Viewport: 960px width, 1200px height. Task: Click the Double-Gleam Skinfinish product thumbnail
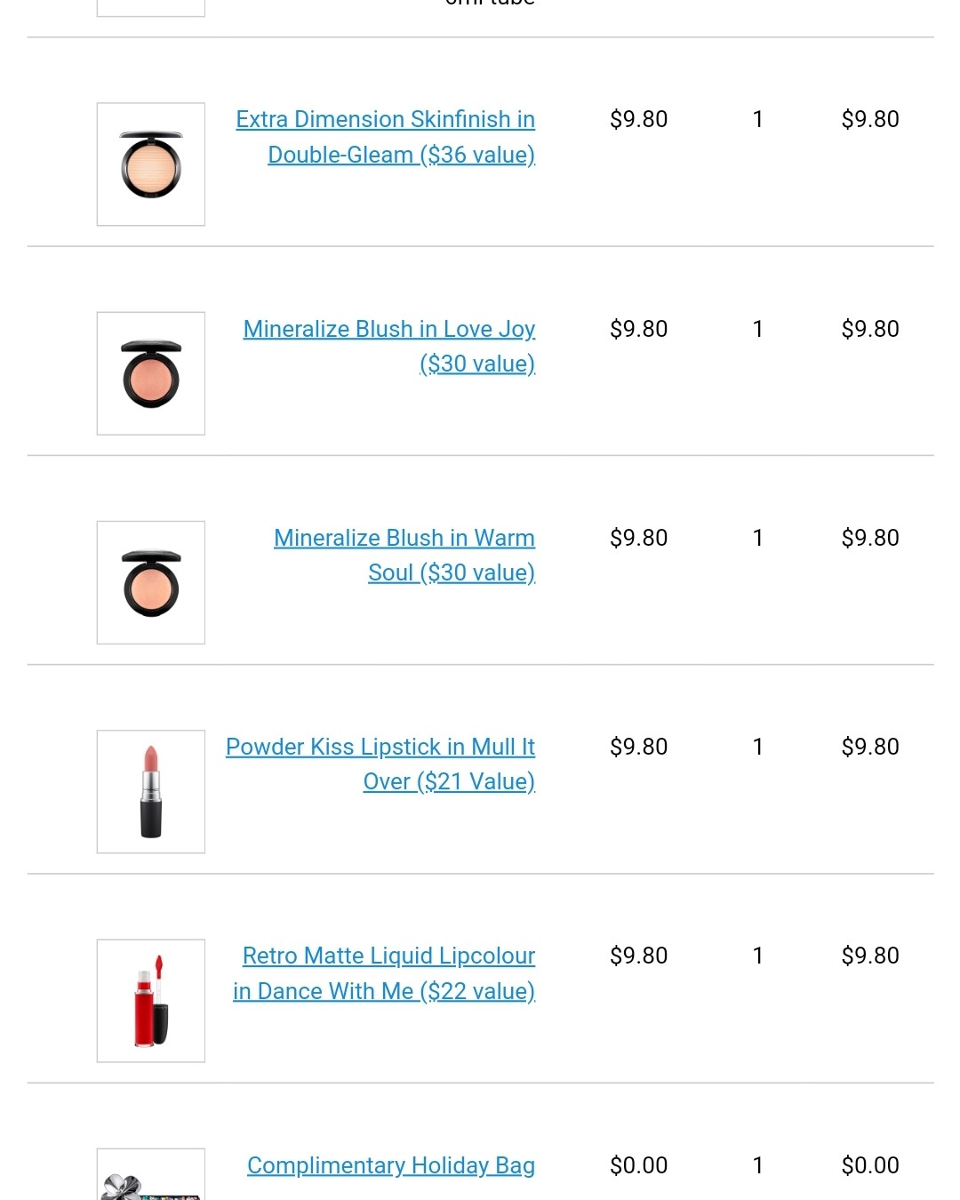[151, 164]
